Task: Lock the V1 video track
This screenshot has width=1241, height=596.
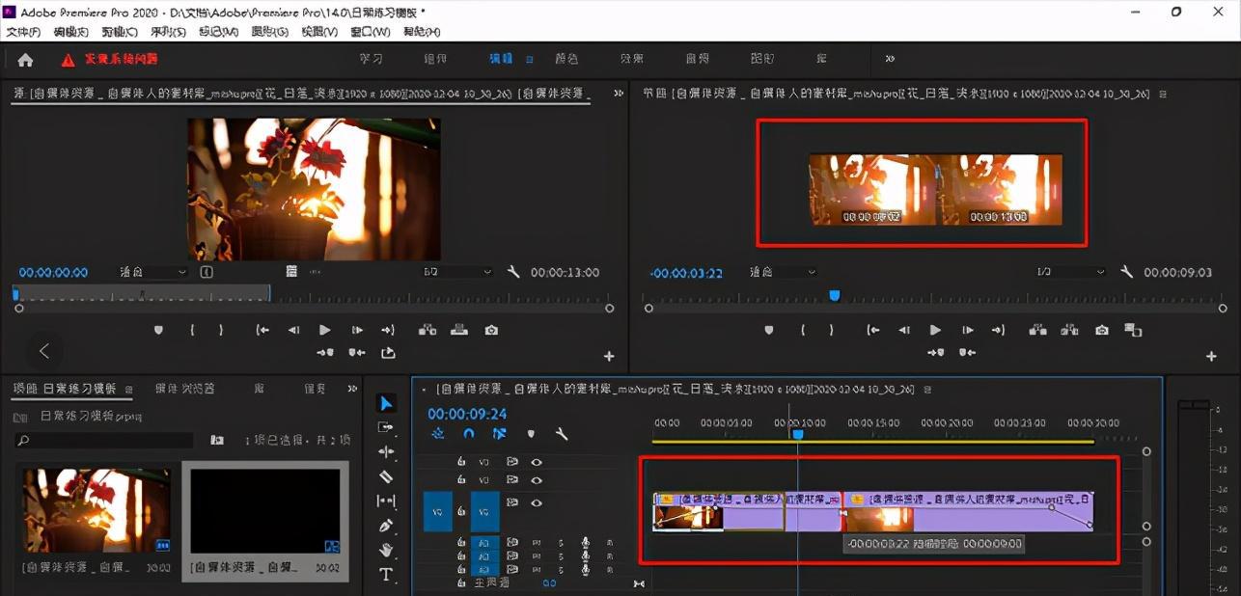Action: point(461,511)
